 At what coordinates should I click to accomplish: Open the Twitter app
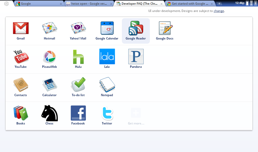[x=107, y=113]
